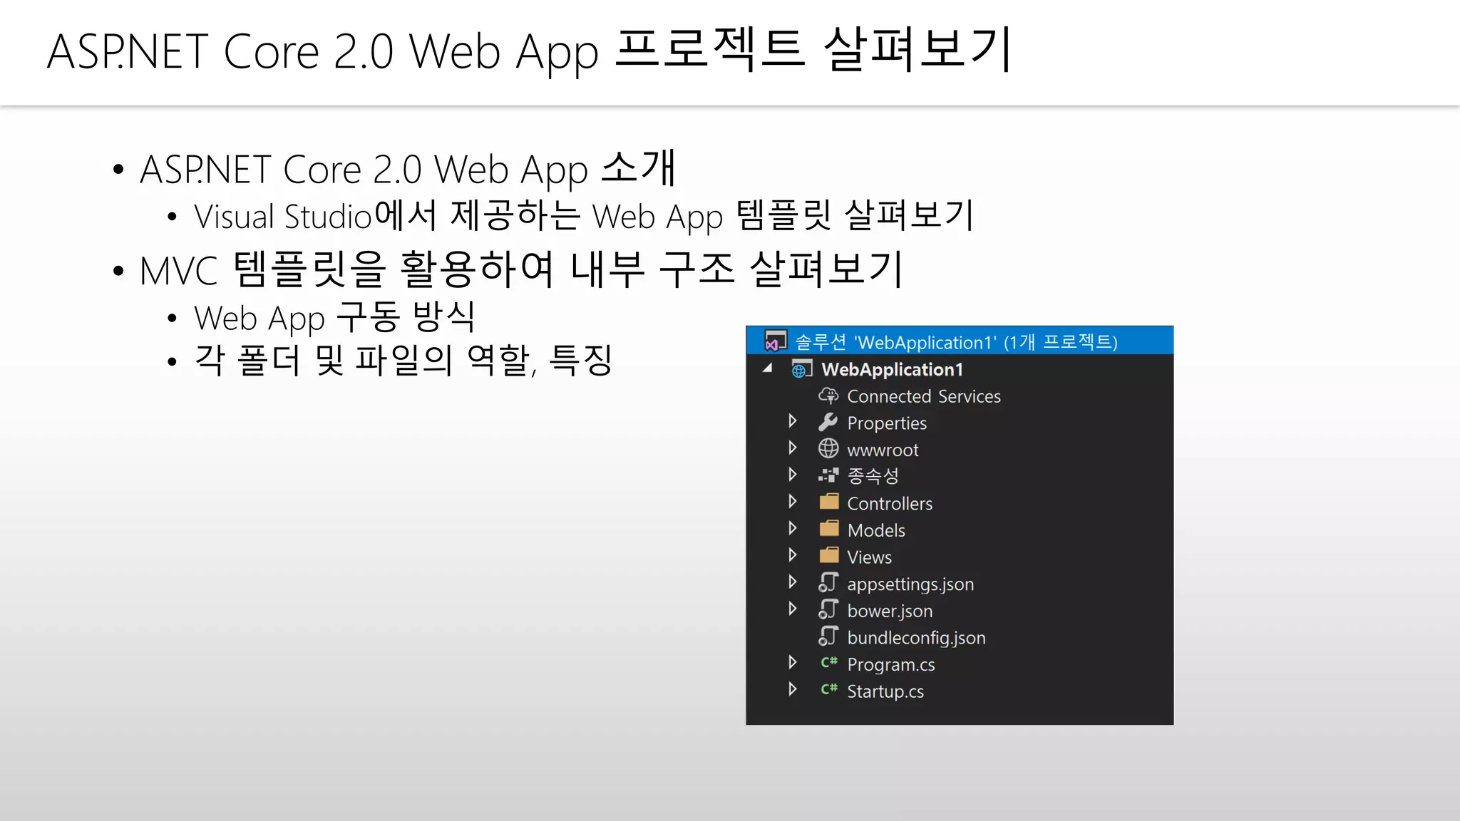Click the C# icon beside Startup.cs

829,689
